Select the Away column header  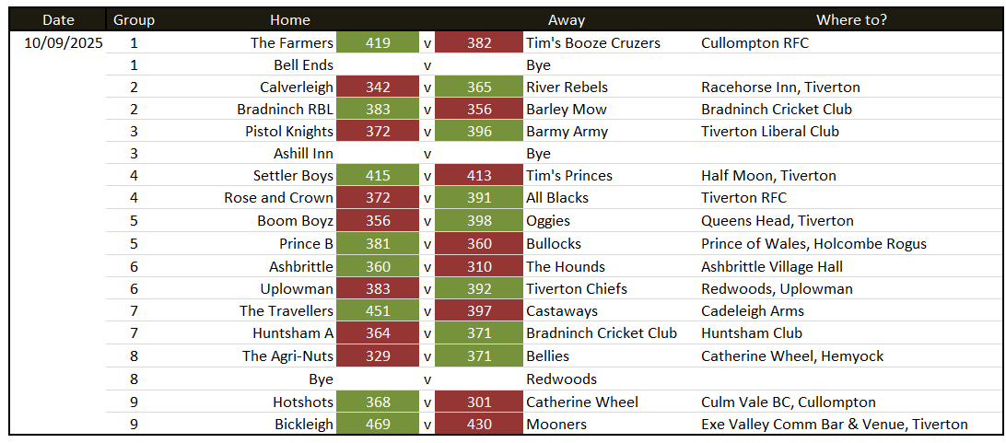click(x=566, y=19)
